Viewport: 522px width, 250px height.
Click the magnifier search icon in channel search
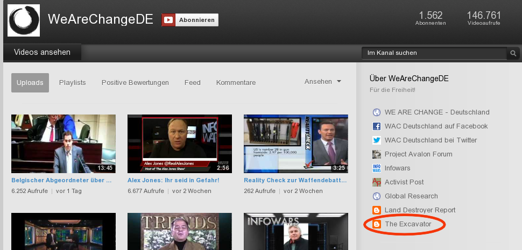tap(513, 53)
